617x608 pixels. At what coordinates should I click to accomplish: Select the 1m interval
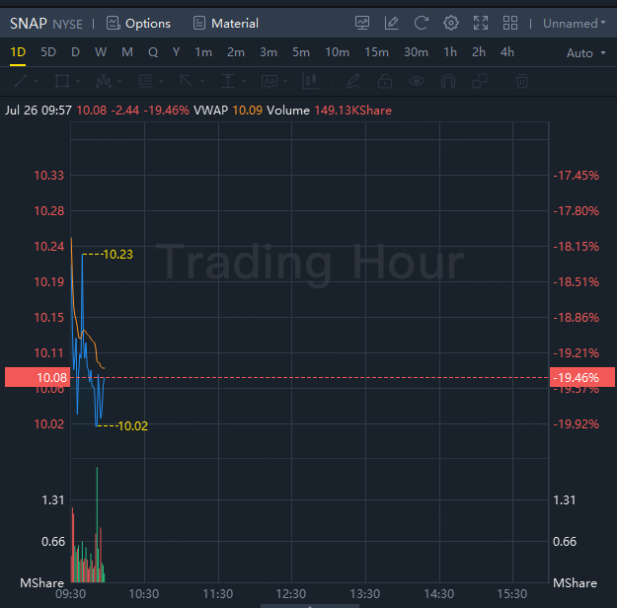(x=203, y=52)
